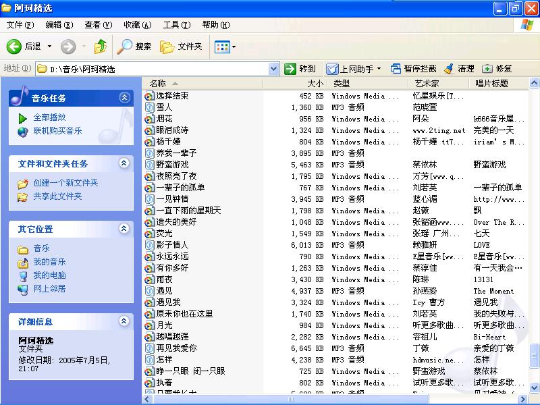Select the 野蛮游戏 MP3 file
This screenshot has width=540, height=405.
[x=172, y=165]
